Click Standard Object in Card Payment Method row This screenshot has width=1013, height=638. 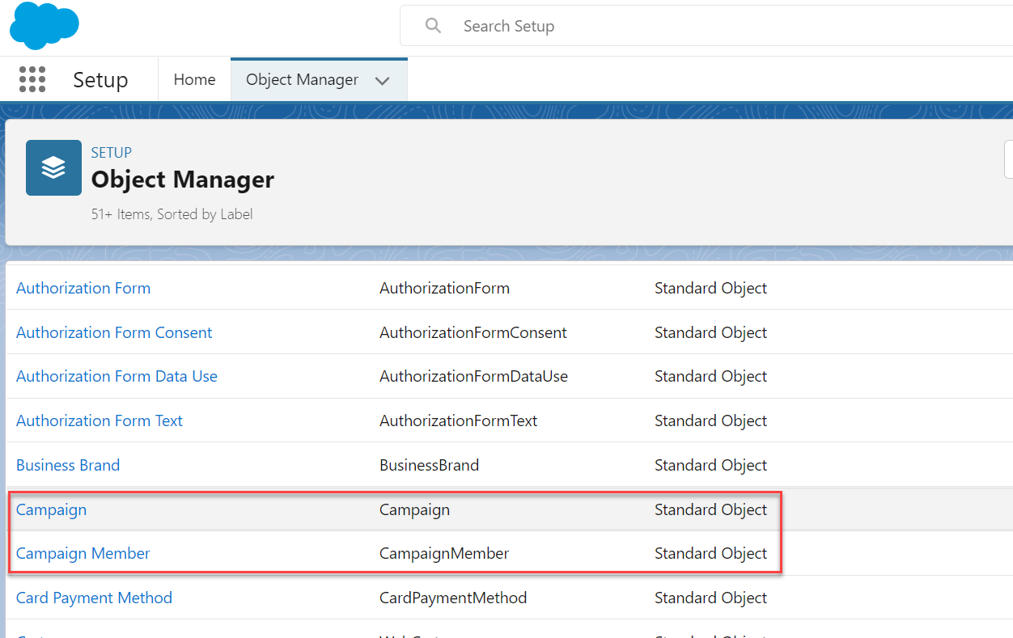710,598
